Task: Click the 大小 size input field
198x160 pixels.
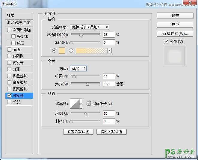Action: 109,84
